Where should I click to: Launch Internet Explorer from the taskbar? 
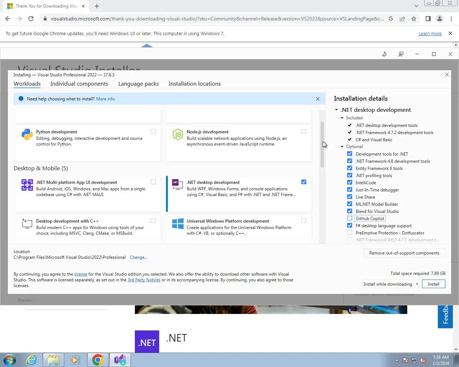(32, 360)
